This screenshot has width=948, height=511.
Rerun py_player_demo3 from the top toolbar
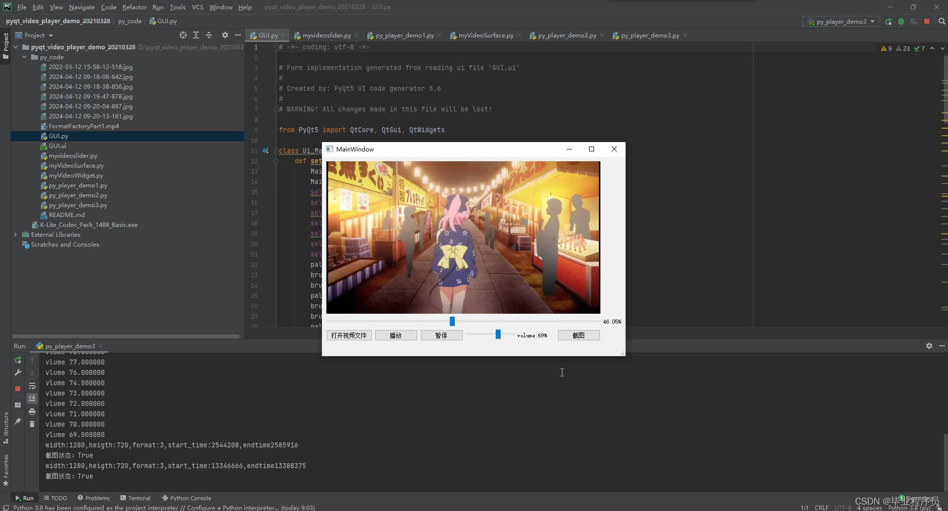[888, 21]
